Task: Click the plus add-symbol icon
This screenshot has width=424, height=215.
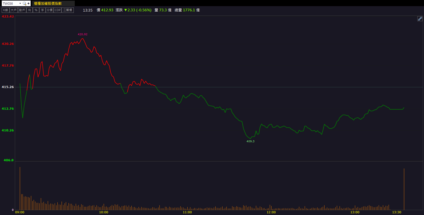Action: (x=28, y=4)
